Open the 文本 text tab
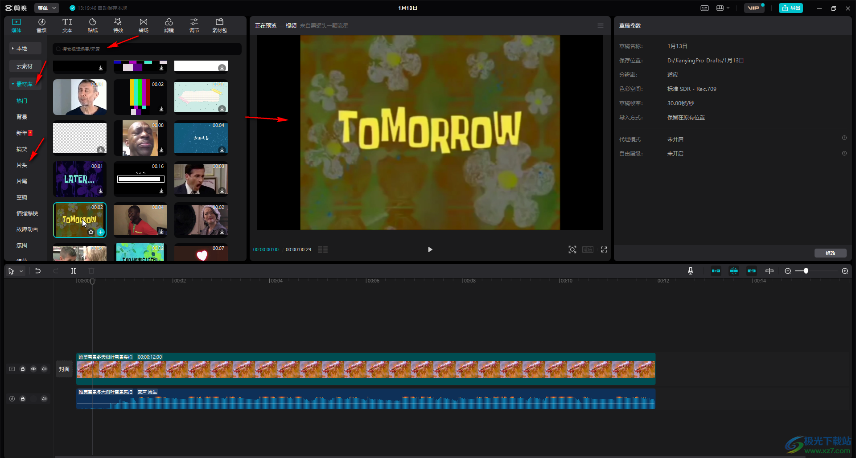The height and width of the screenshot is (458, 856). click(x=67, y=25)
